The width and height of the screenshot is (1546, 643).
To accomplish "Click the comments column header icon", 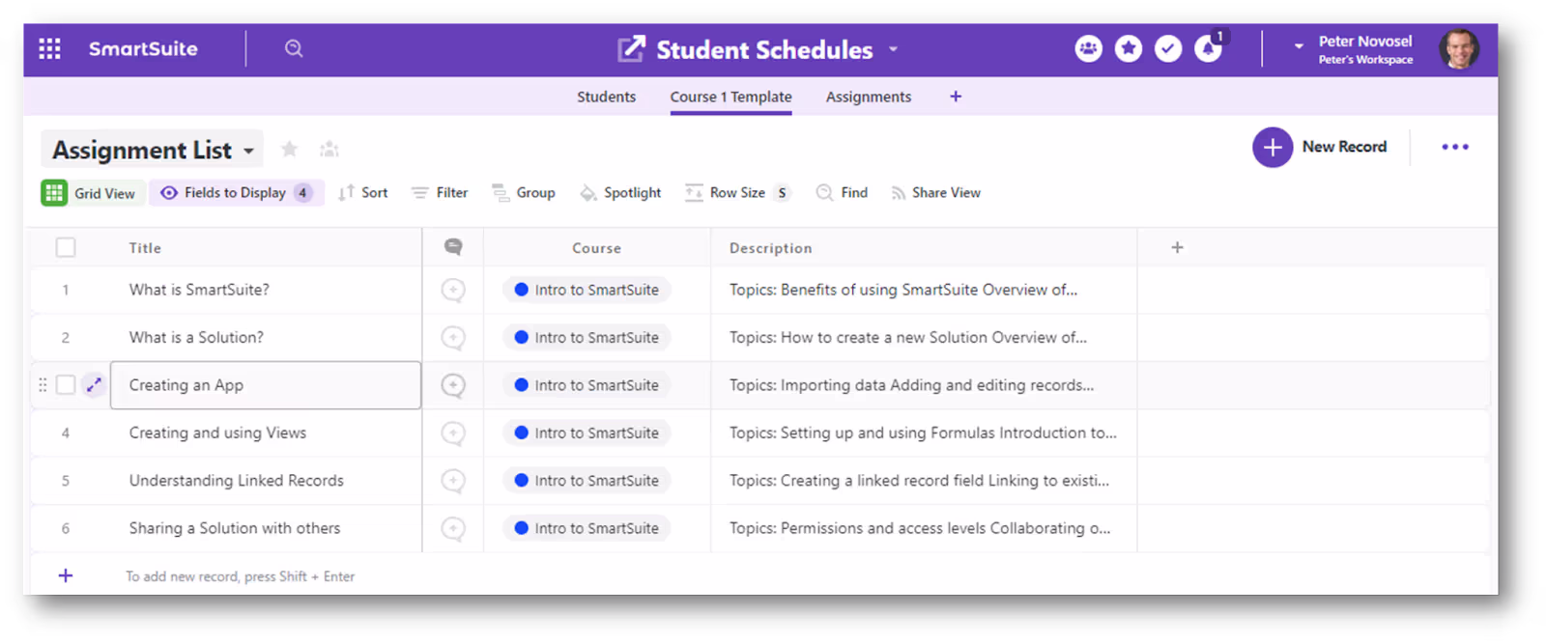I will (x=453, y=247).
